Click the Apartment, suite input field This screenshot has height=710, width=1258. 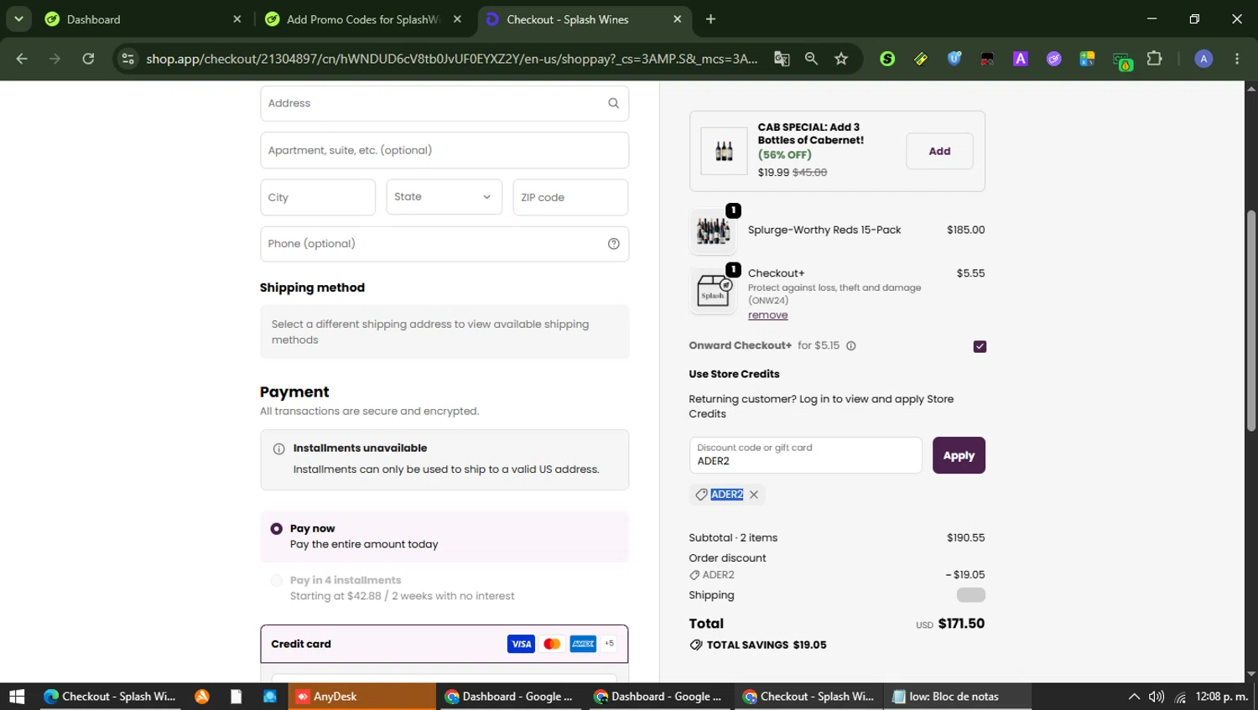tap(444, 150)
